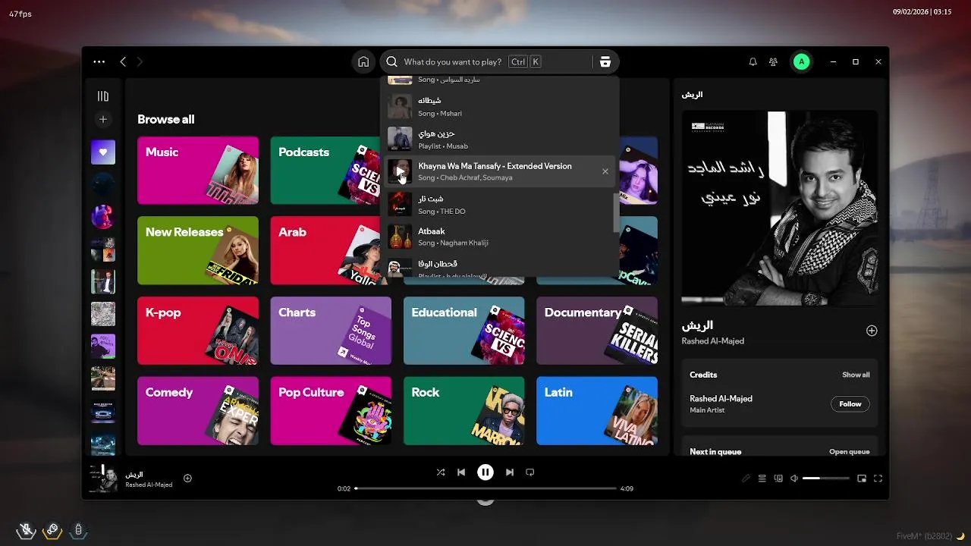Remove Khayna Wa Ma Tansafy from recent searches
Screen dimensions: 971x546
pos(605,171)
